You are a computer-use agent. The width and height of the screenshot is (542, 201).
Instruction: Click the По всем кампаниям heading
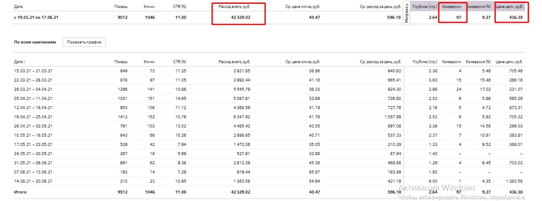click(35, 42)
